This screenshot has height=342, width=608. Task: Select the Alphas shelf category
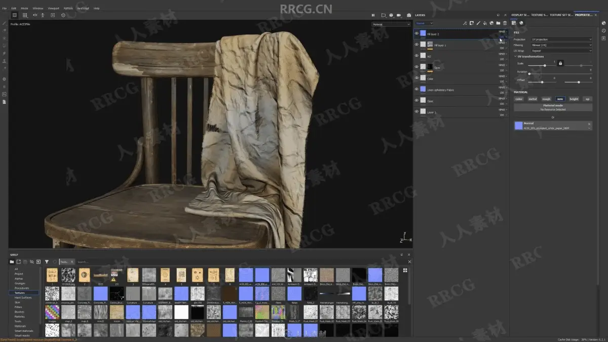(x=19, y=279)
